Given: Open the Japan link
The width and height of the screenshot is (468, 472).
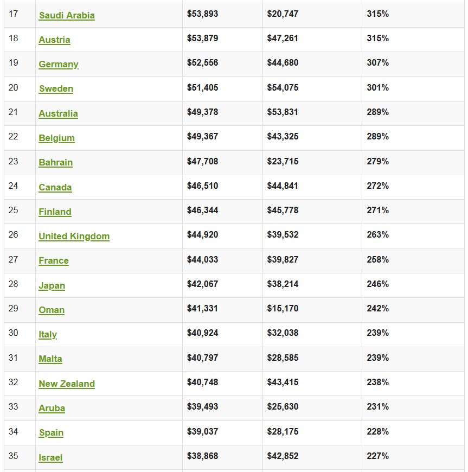Looking at the screenshot, I should (52, 285).
